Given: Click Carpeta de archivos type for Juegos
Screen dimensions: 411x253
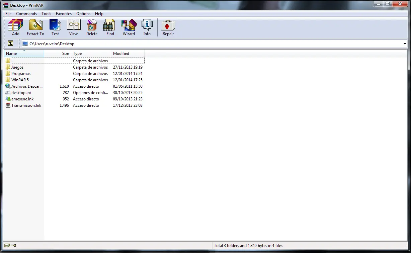Looking at the screenshot, I should click(90, 67).
